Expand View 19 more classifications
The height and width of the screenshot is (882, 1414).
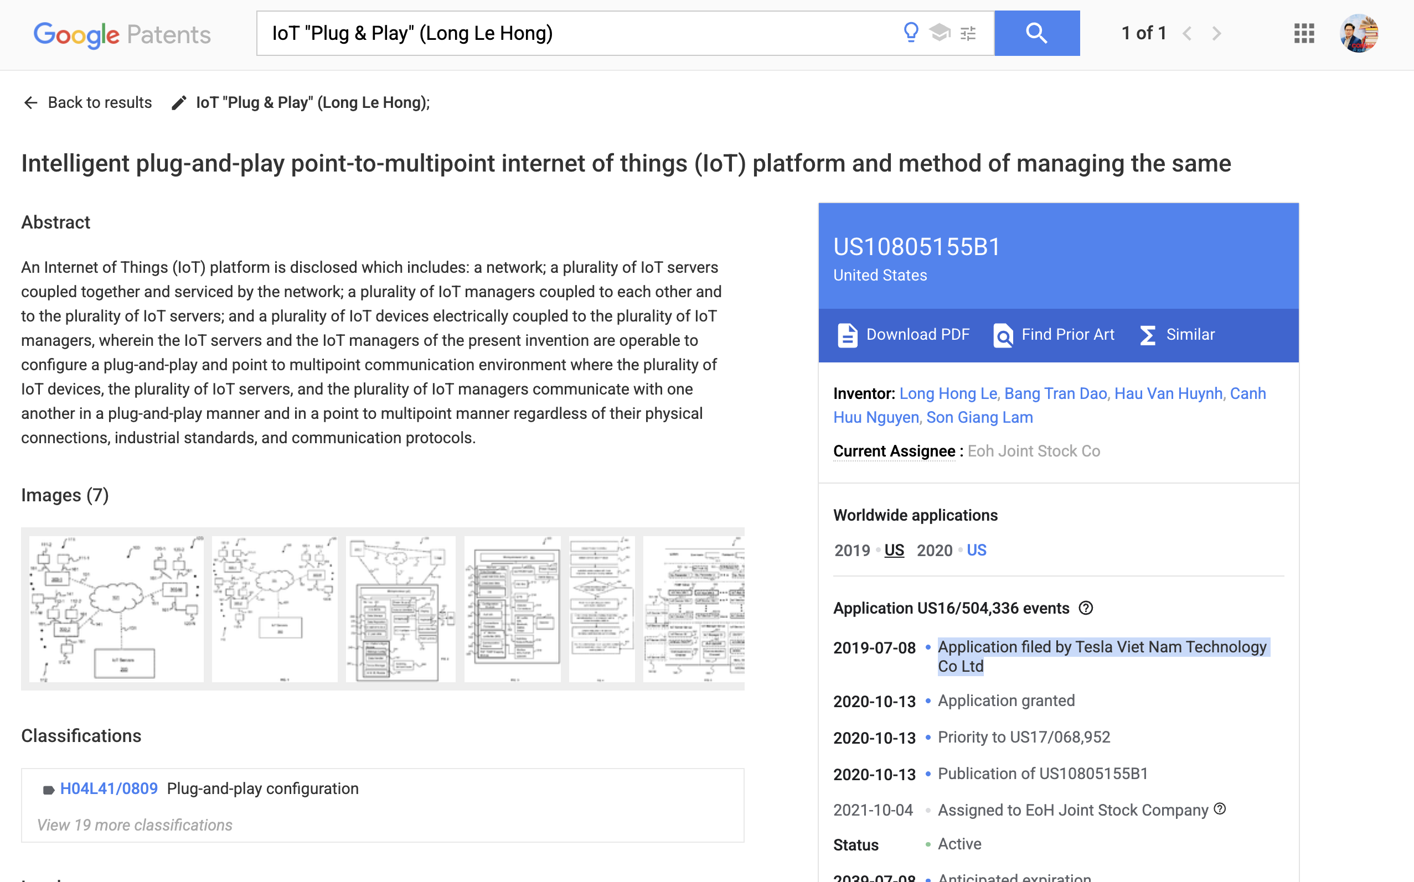(134, 825)
